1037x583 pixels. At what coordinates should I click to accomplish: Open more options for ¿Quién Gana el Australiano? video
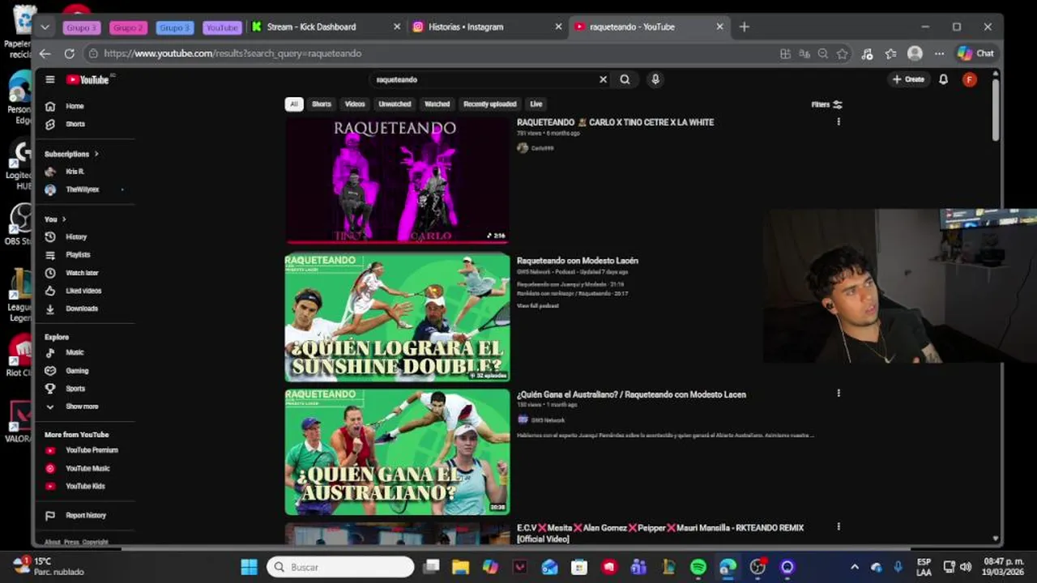coord(839,394)
